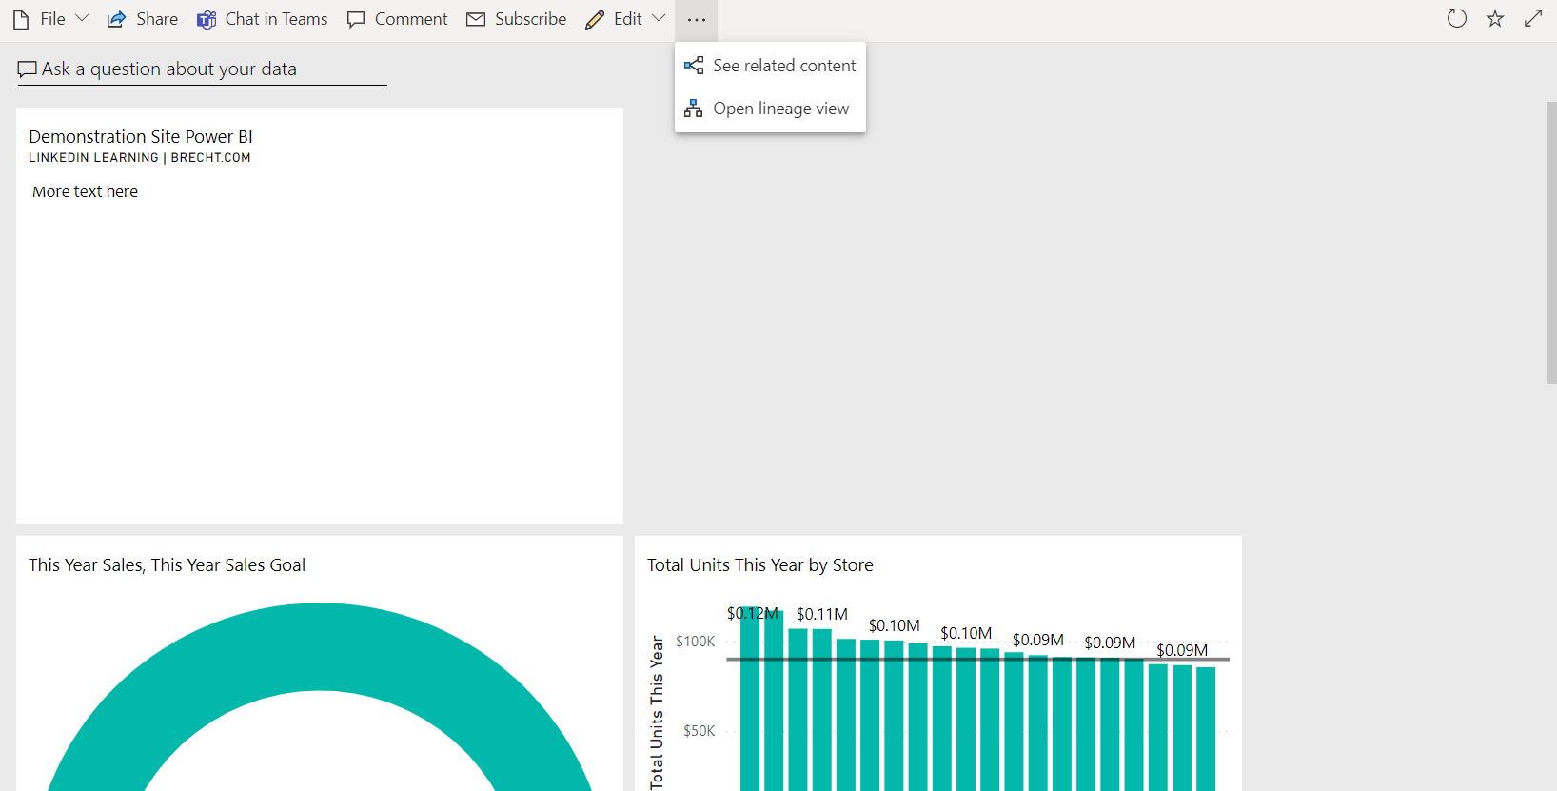Click the teal sales gauge arc
1557x791 pixels.
click(320, 647)
